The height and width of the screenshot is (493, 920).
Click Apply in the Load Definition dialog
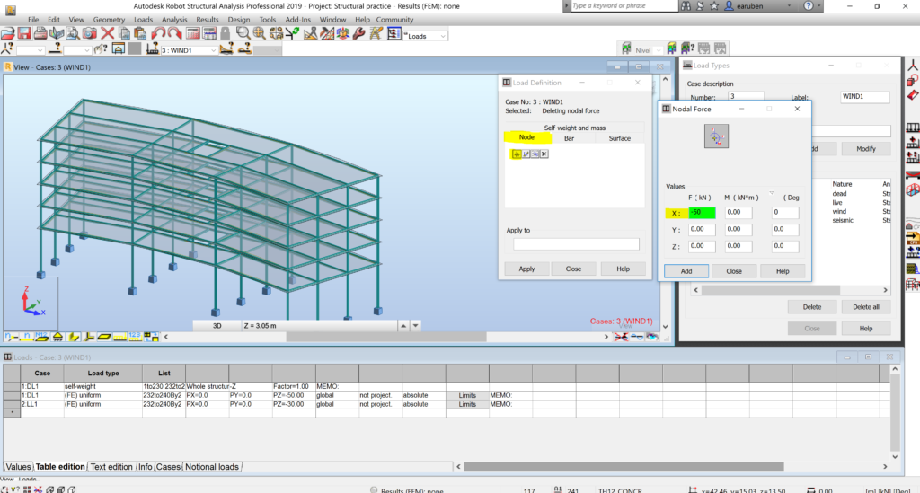click(526, 269)
